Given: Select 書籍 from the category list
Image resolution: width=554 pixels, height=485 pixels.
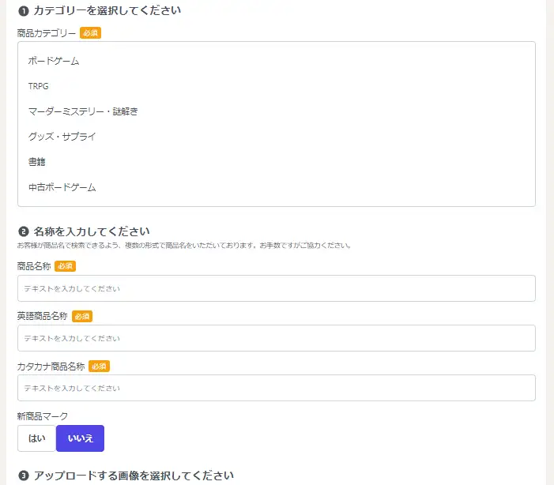Looking at the screenshot, I should 36,162.
